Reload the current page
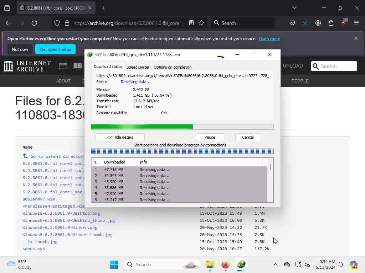Screen dimensions: 365x273 34,23
